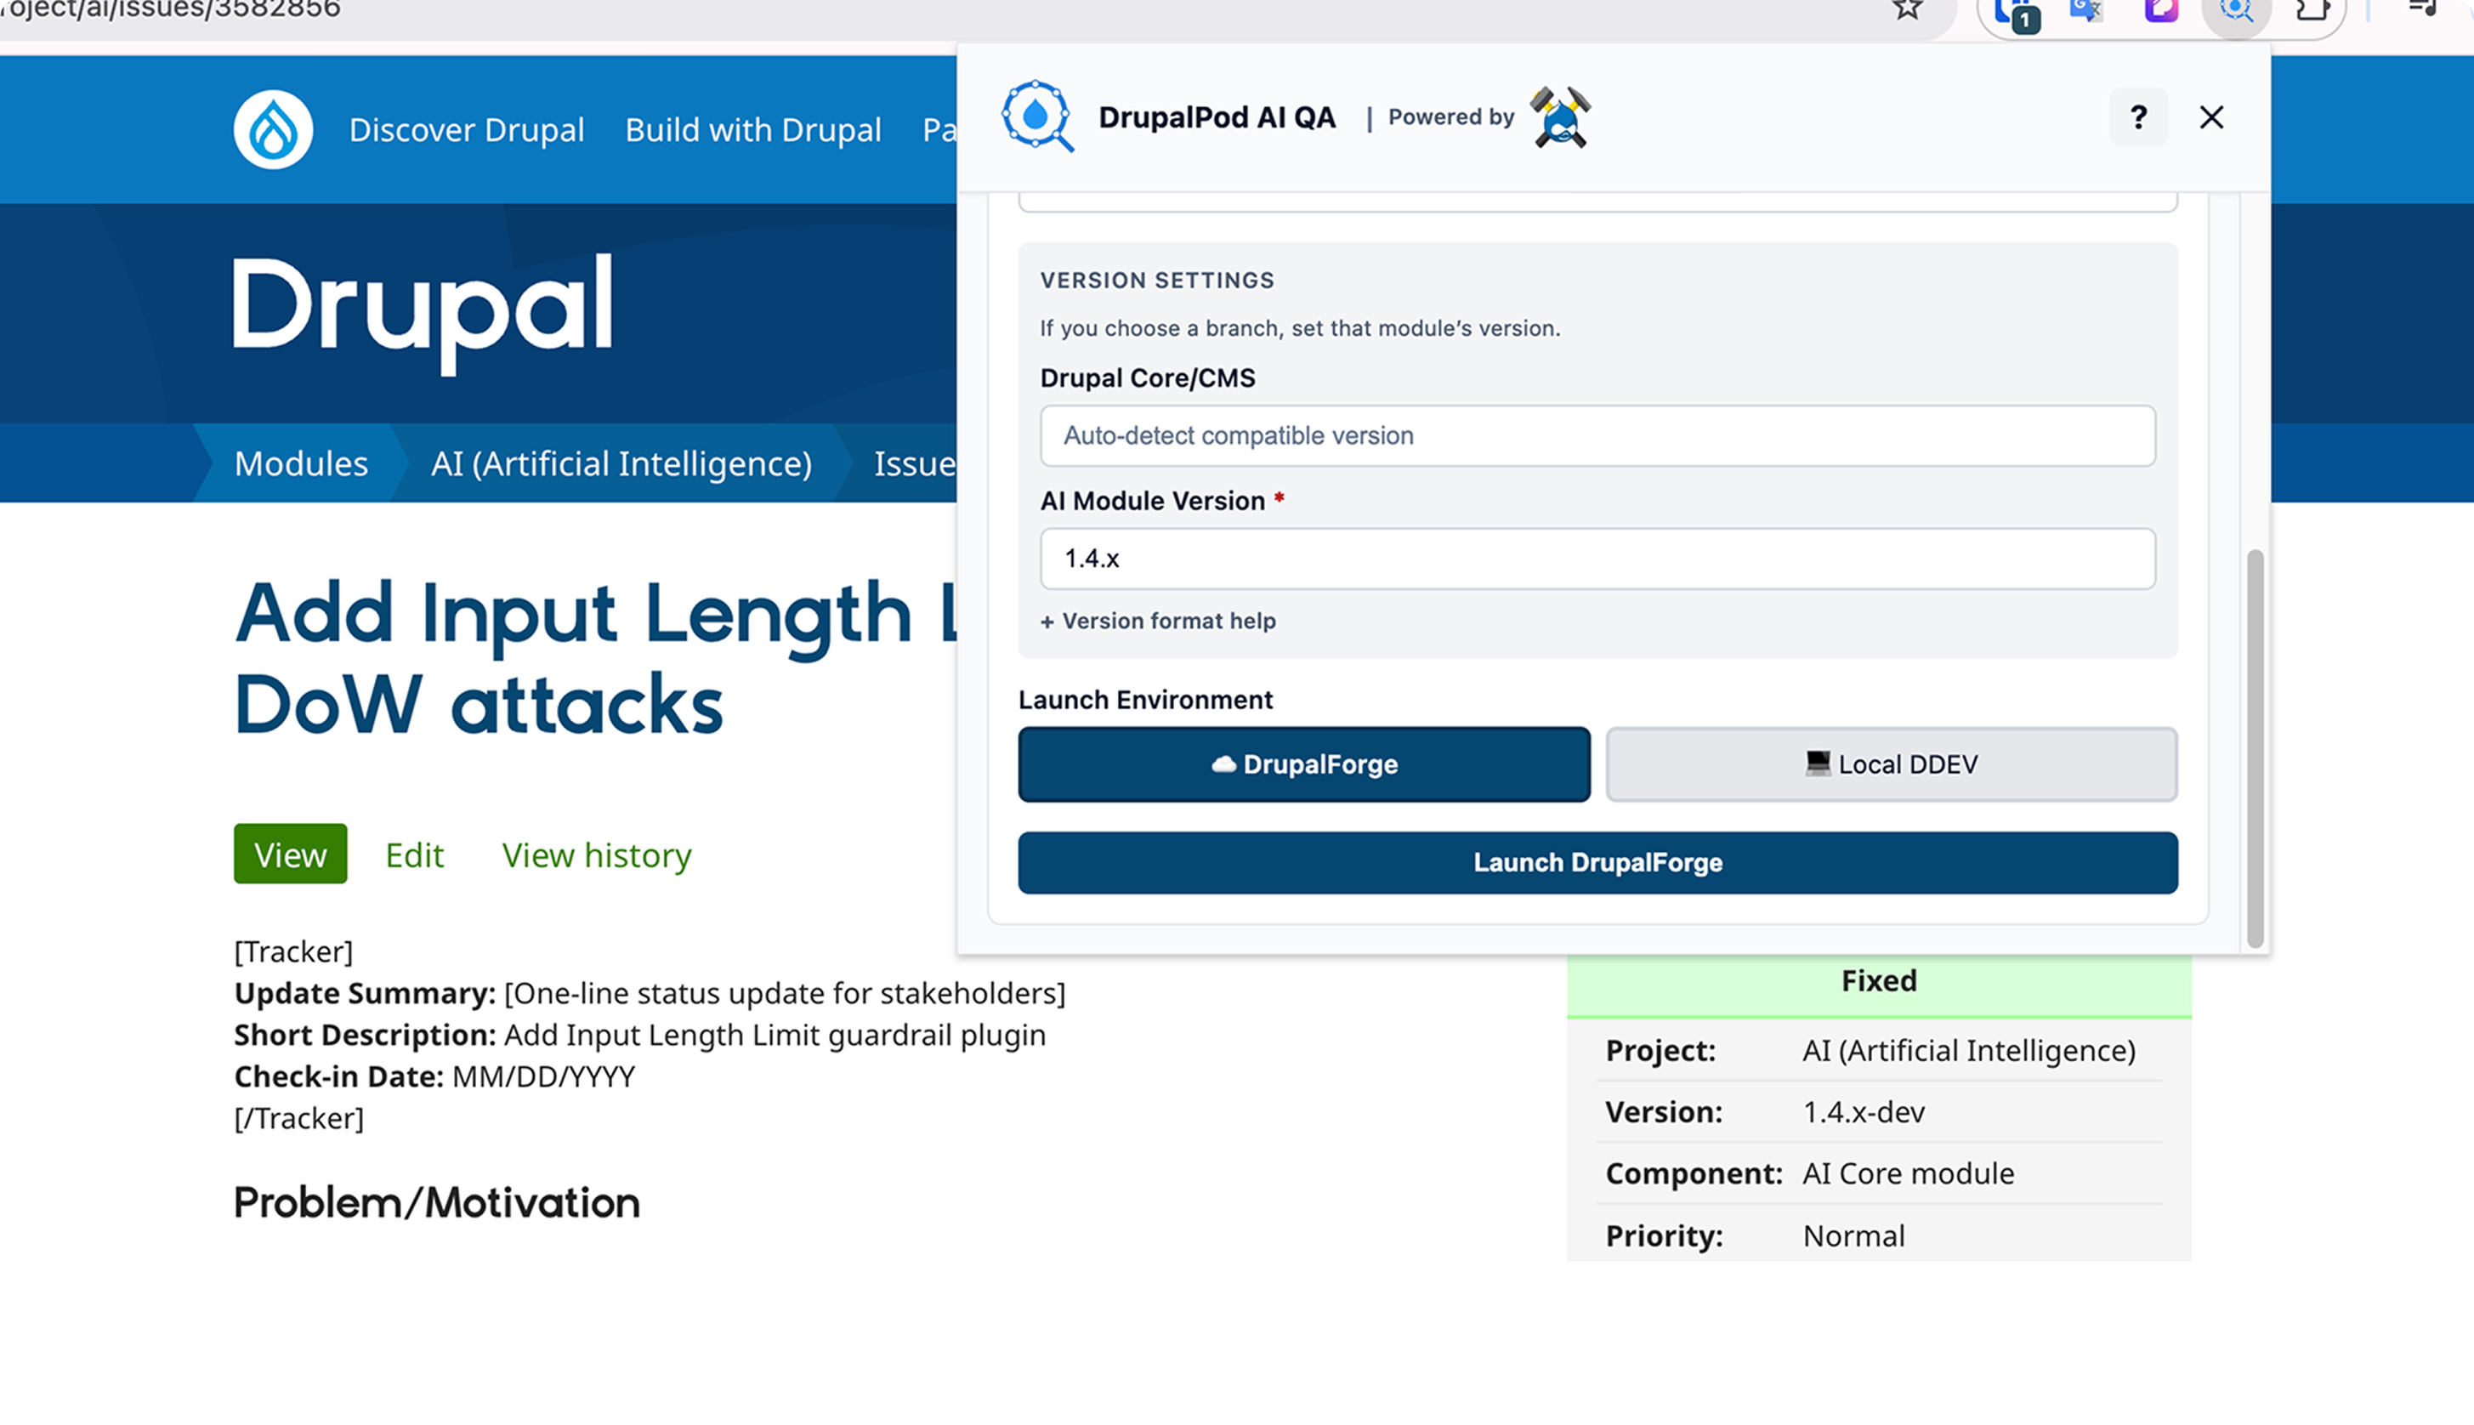Image resolution: width=2474 pixels, height=1425 pixels.
Task: Open the purple-pink extension icon
Action: (2162, 10)
